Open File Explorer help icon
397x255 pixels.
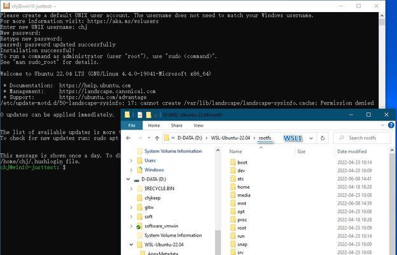point(391,126)
